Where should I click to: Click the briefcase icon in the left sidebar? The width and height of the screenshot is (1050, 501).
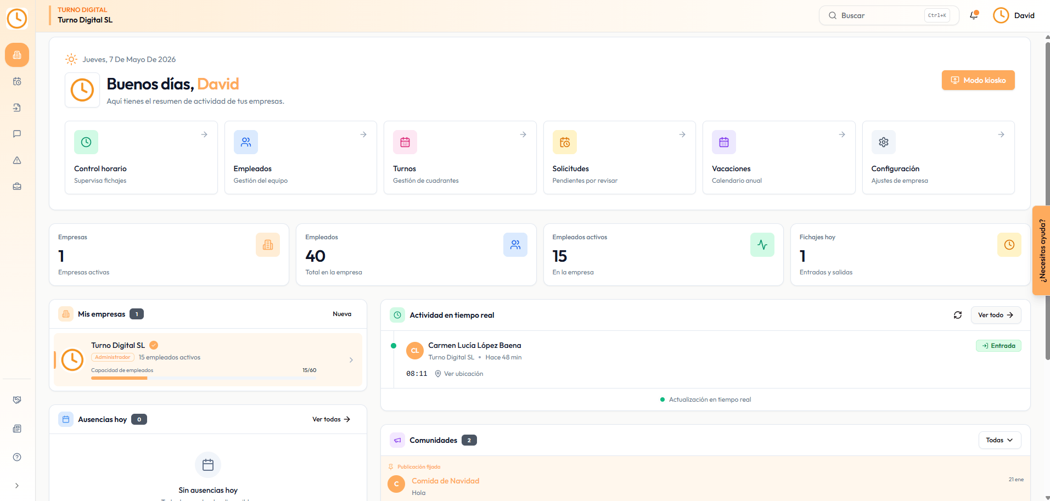tap(17, 187)
